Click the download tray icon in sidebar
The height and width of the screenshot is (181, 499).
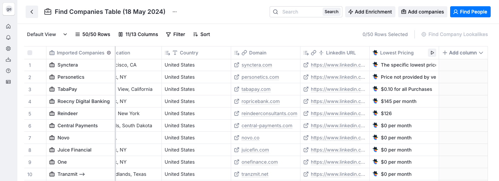point(8,60)
